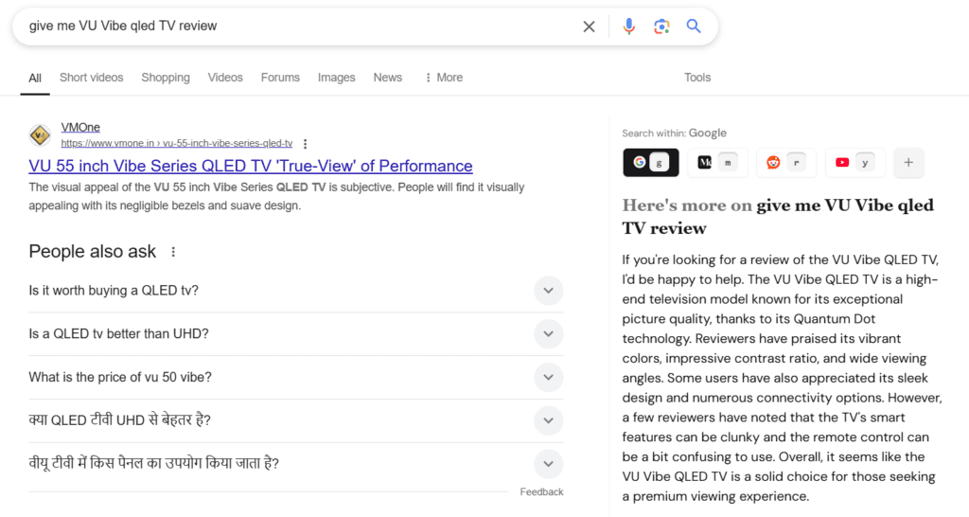The height and width of the screenshot is (517, 969).
Task: Switch to the All results tab
Action: click(35, 78)
